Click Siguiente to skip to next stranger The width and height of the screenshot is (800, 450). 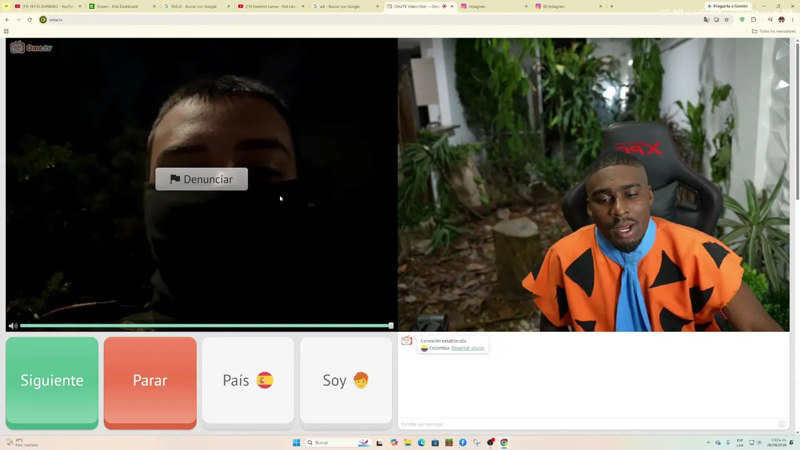pyautogui.click(x=52, y=382)
